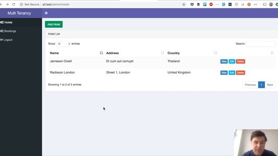Click the browser address bar URL
The height and width of the screenshot is (156, 278).
click(x=56, y=4)
